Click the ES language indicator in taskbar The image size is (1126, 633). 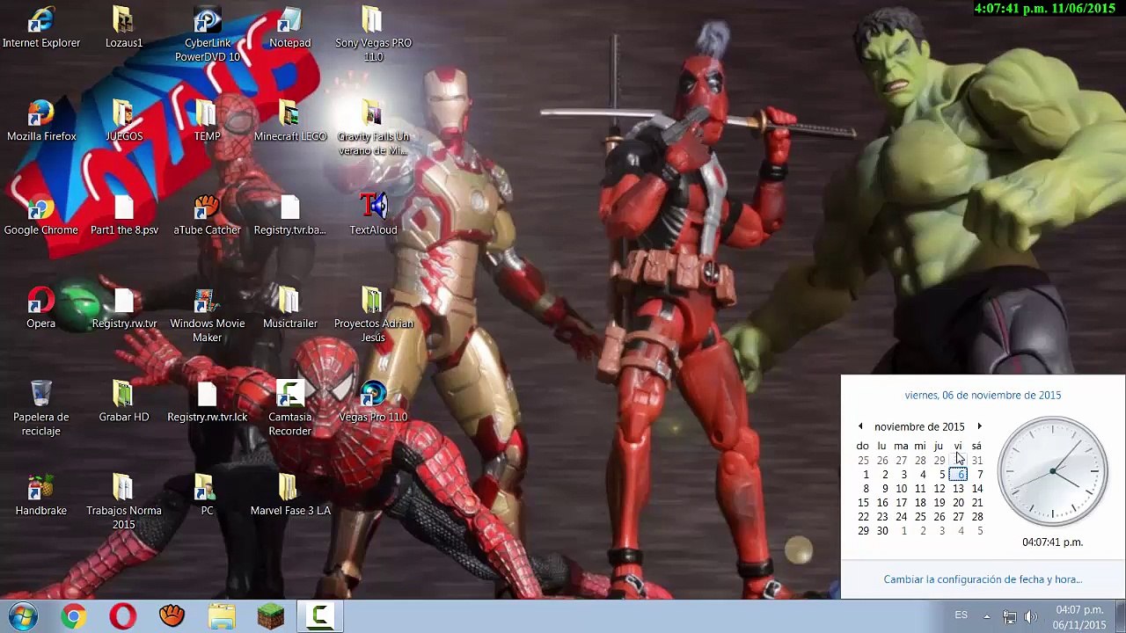click(961, 615)
